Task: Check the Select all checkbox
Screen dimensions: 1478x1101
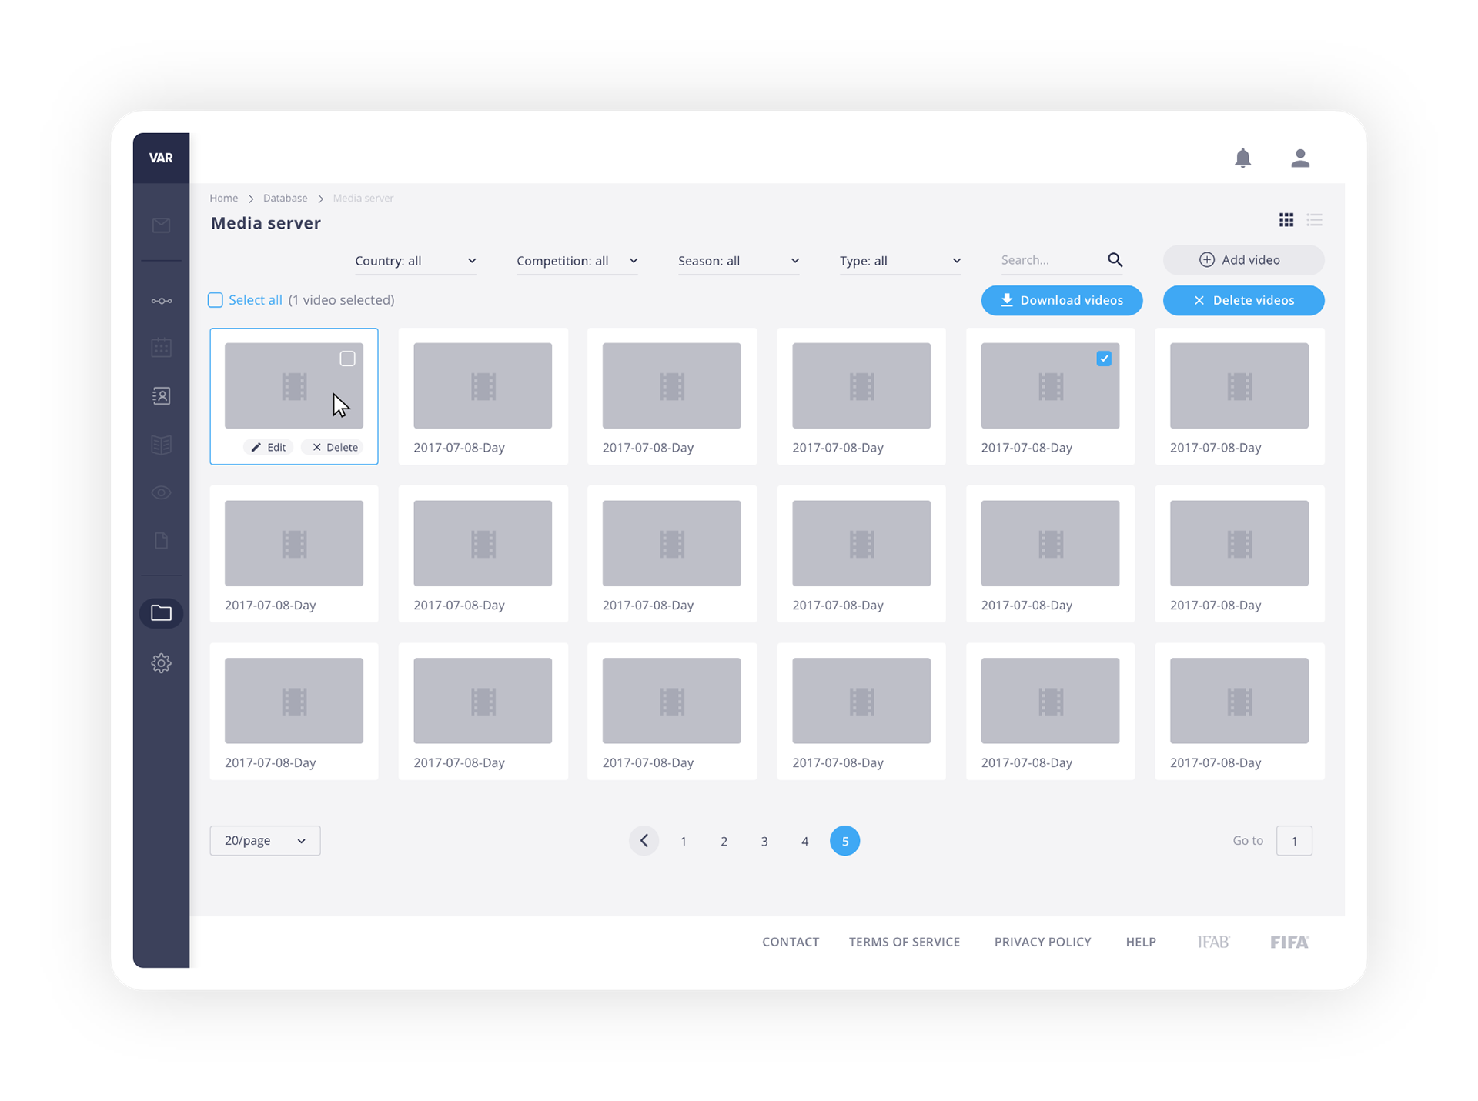Action: (x=216, y=300)
